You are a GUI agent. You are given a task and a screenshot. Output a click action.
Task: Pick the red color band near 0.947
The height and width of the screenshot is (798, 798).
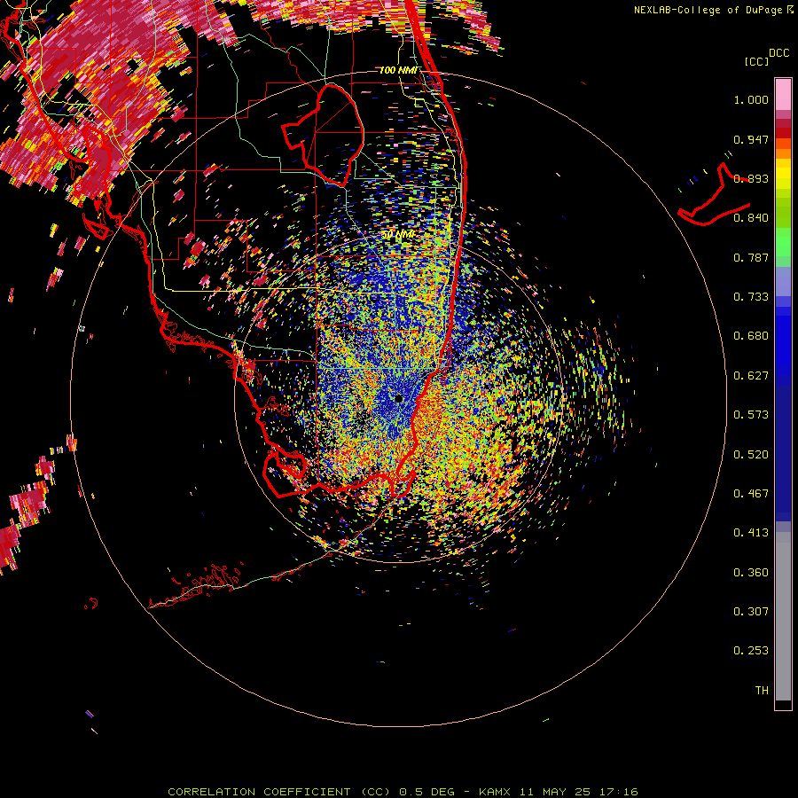pyautogui.click(x=783, y=133)
